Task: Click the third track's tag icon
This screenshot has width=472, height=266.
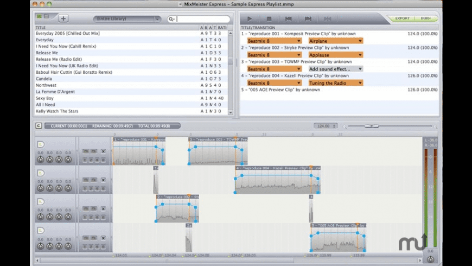Action: tap(41, 201)
